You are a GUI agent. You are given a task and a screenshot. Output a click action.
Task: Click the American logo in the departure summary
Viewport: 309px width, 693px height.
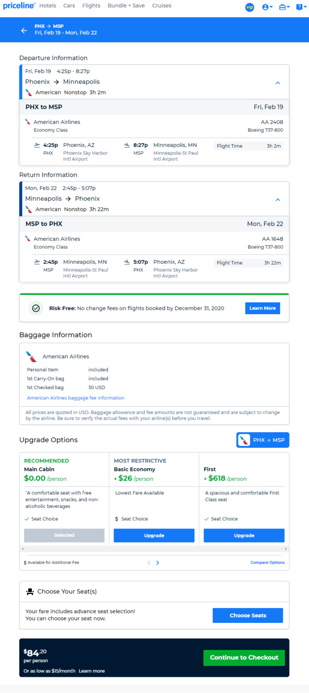(29, 92)
